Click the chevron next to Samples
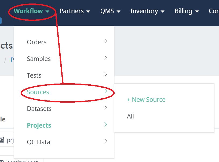The height and width of the screenshot is (162, 219). click(x=106, y=58)
